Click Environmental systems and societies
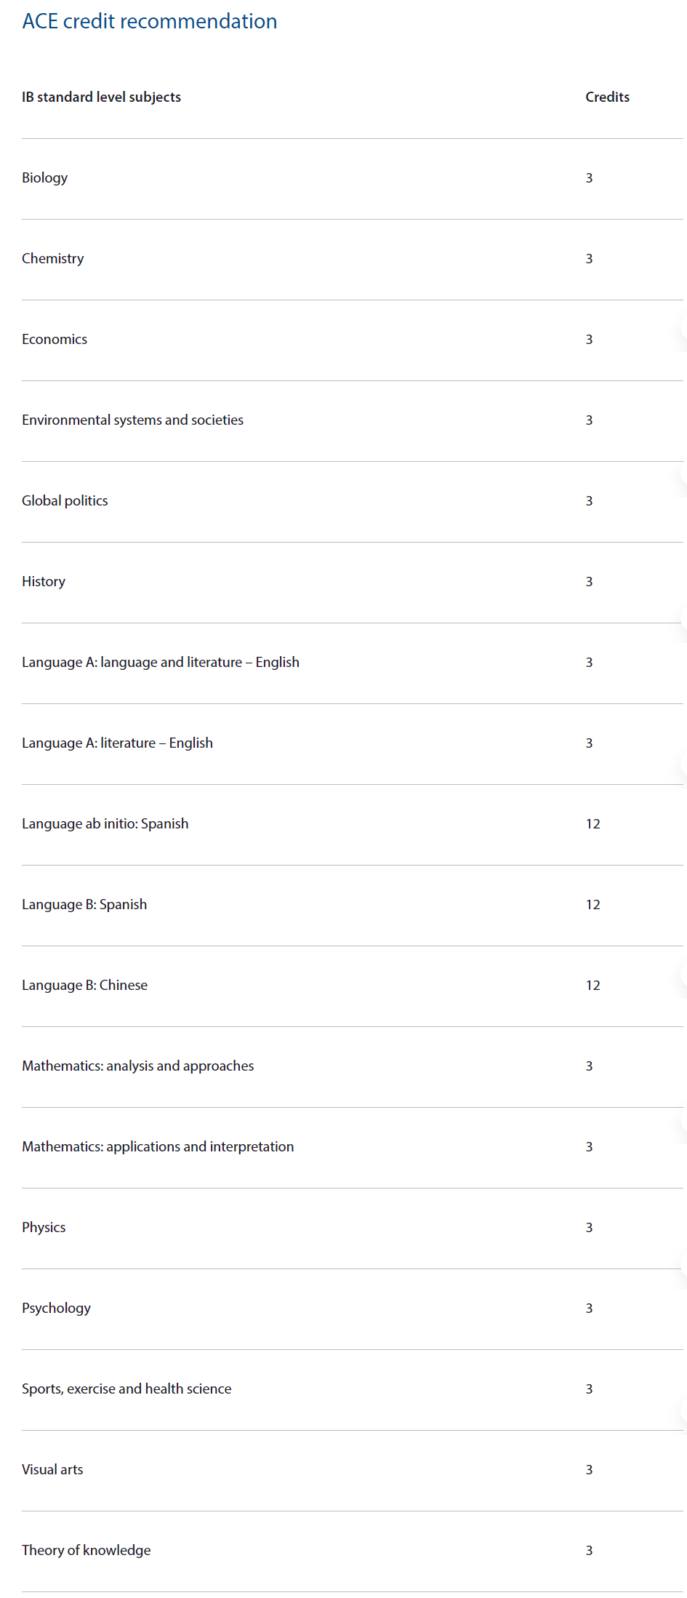 132,420
